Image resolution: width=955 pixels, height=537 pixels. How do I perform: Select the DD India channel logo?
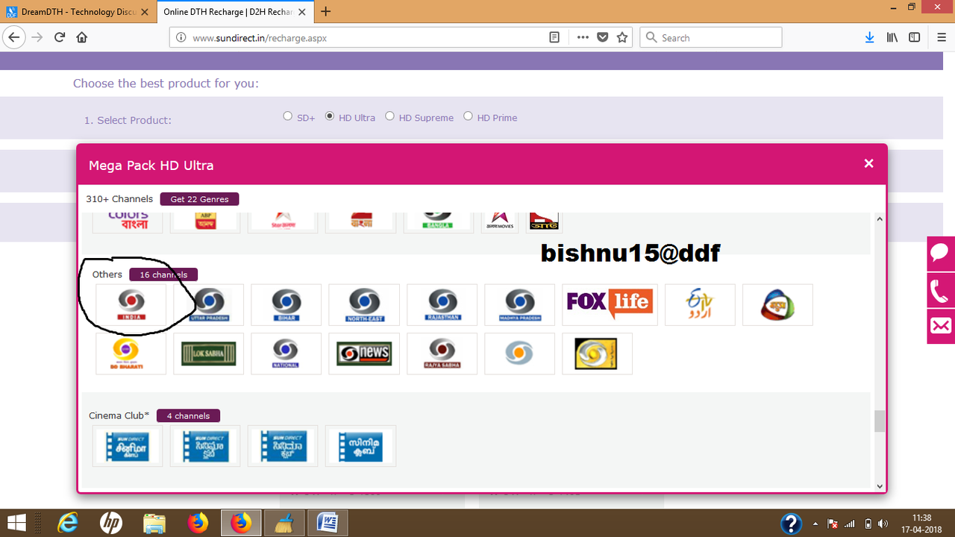(x=131, y=304)
